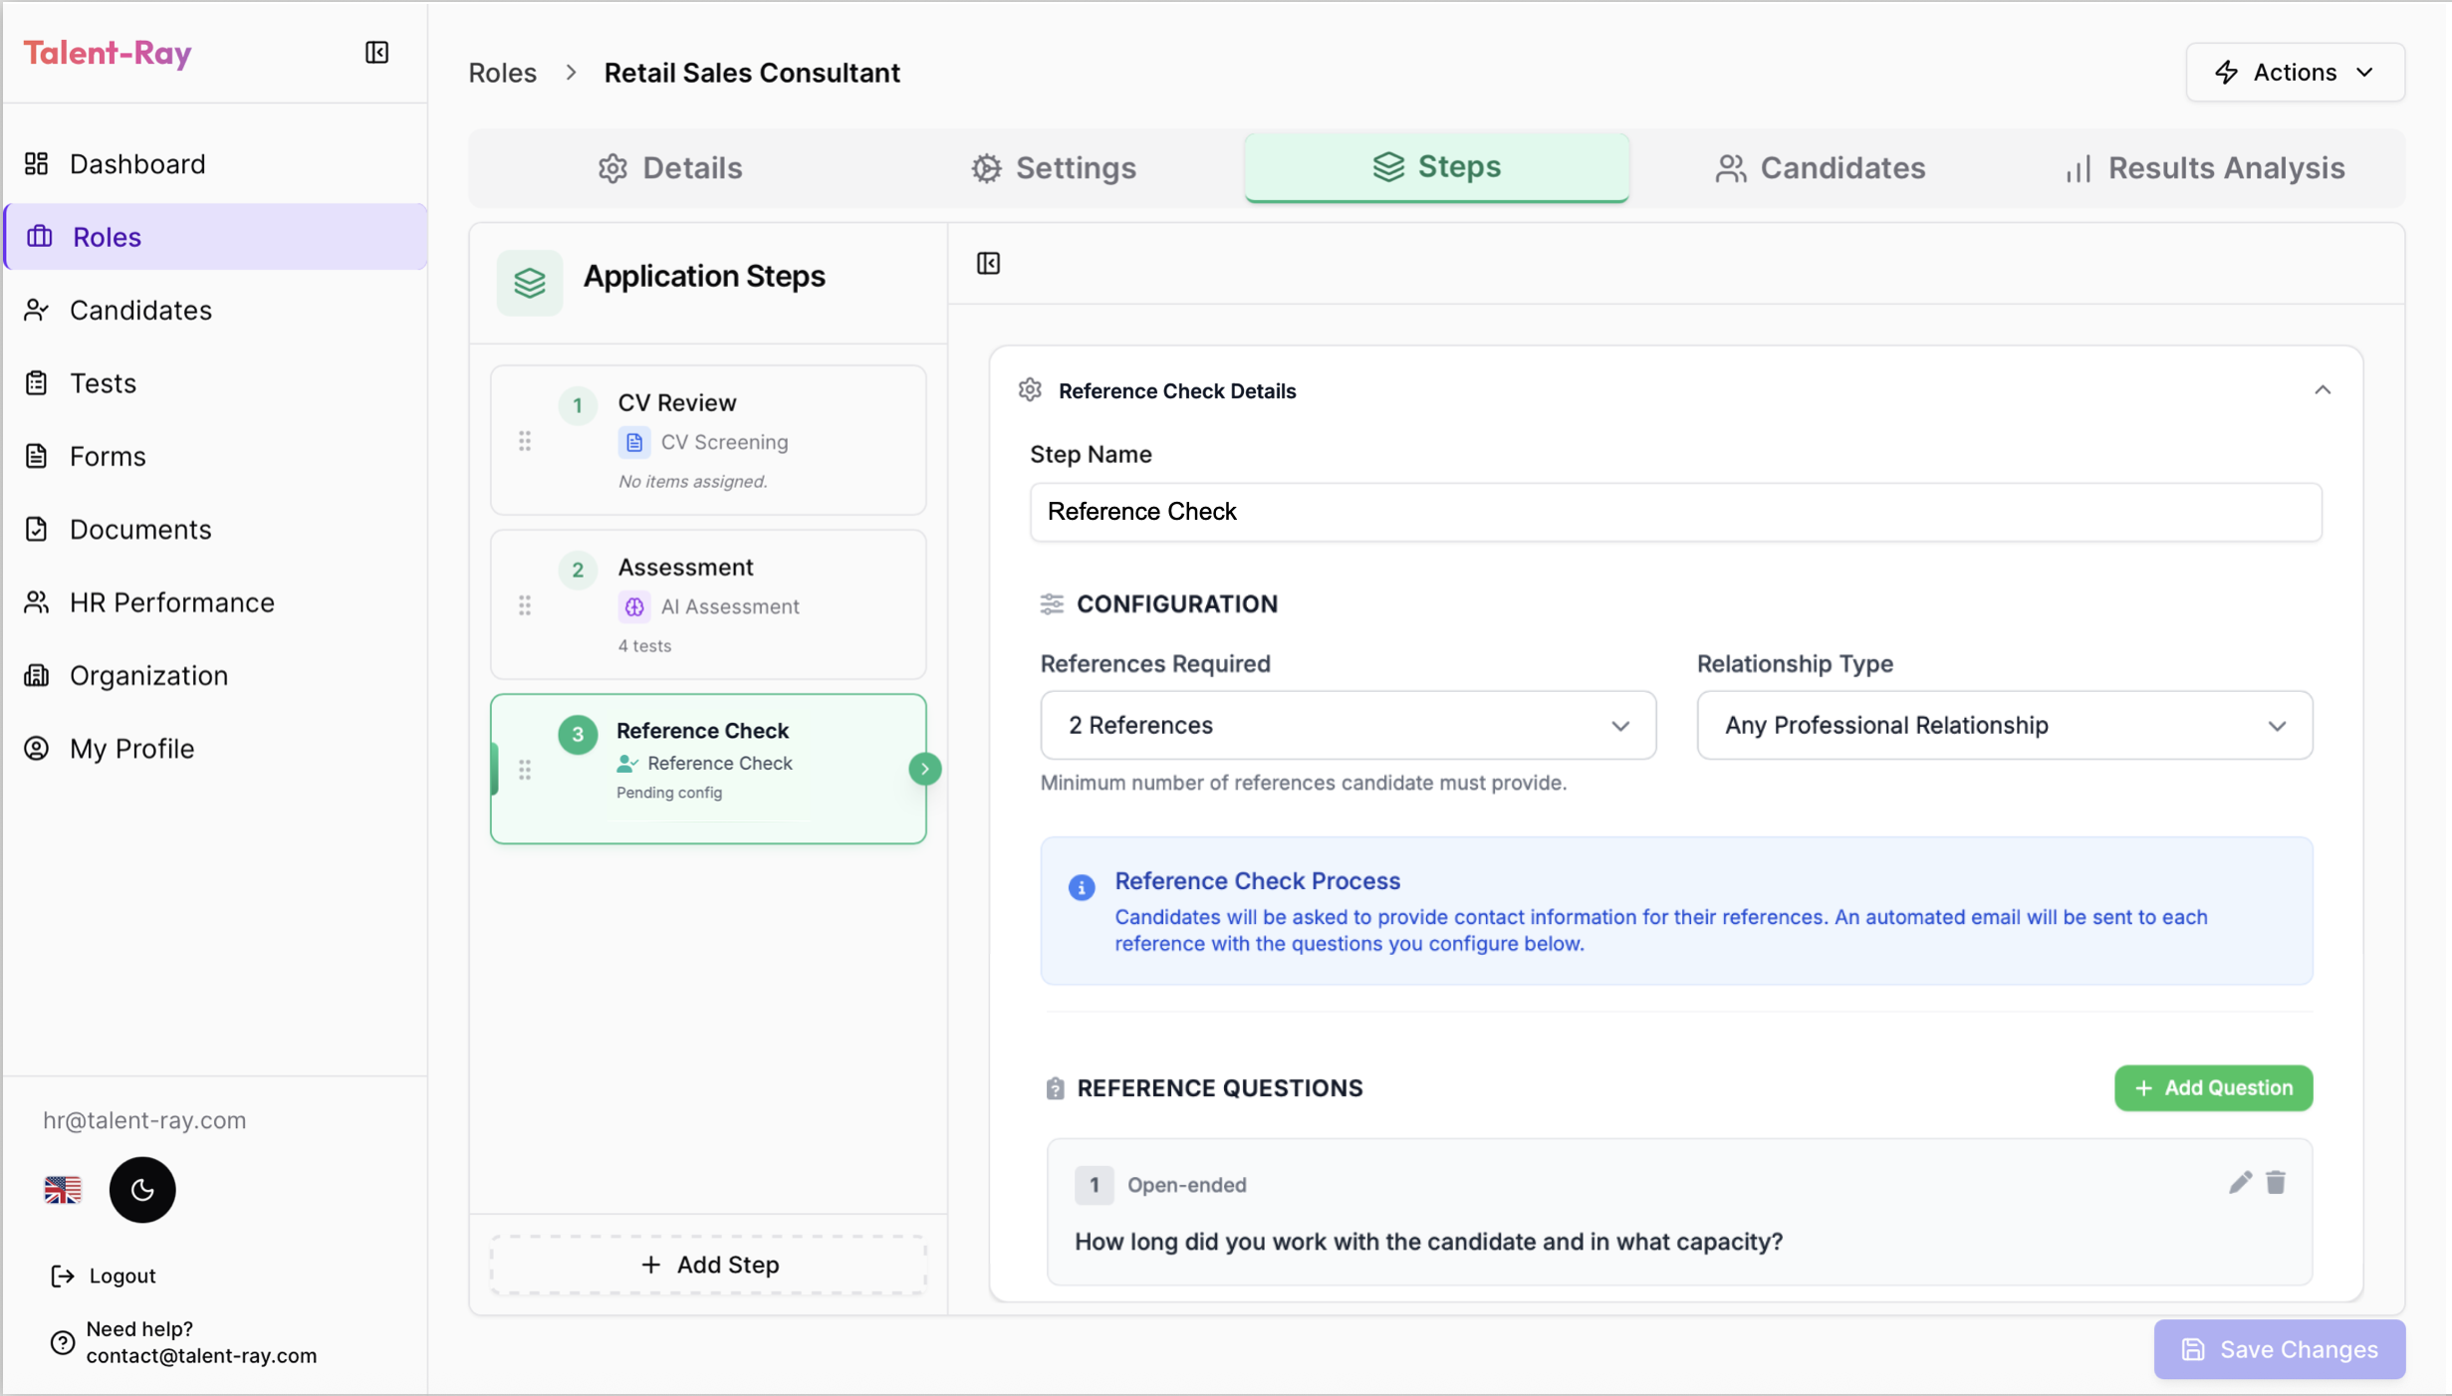Click the Add Question button
This screenshot has height=1396, width=2452.
[2212, 1087]
